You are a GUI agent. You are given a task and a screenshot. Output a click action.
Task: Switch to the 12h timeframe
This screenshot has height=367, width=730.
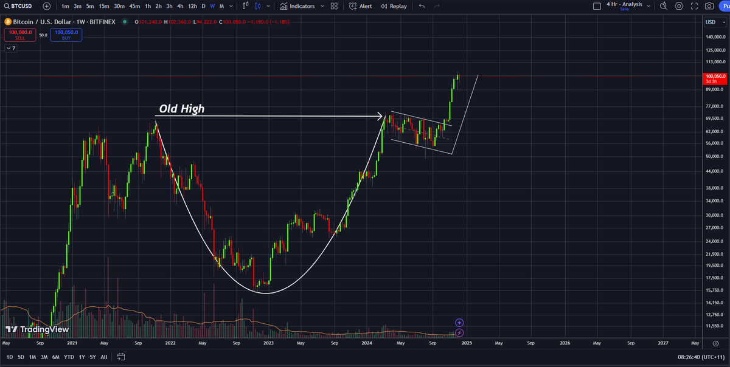pos(192,6)
